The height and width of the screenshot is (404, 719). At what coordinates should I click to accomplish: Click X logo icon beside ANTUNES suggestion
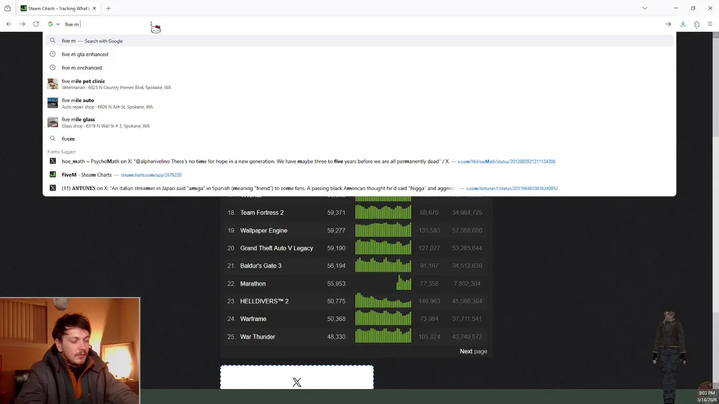[53, 188]
